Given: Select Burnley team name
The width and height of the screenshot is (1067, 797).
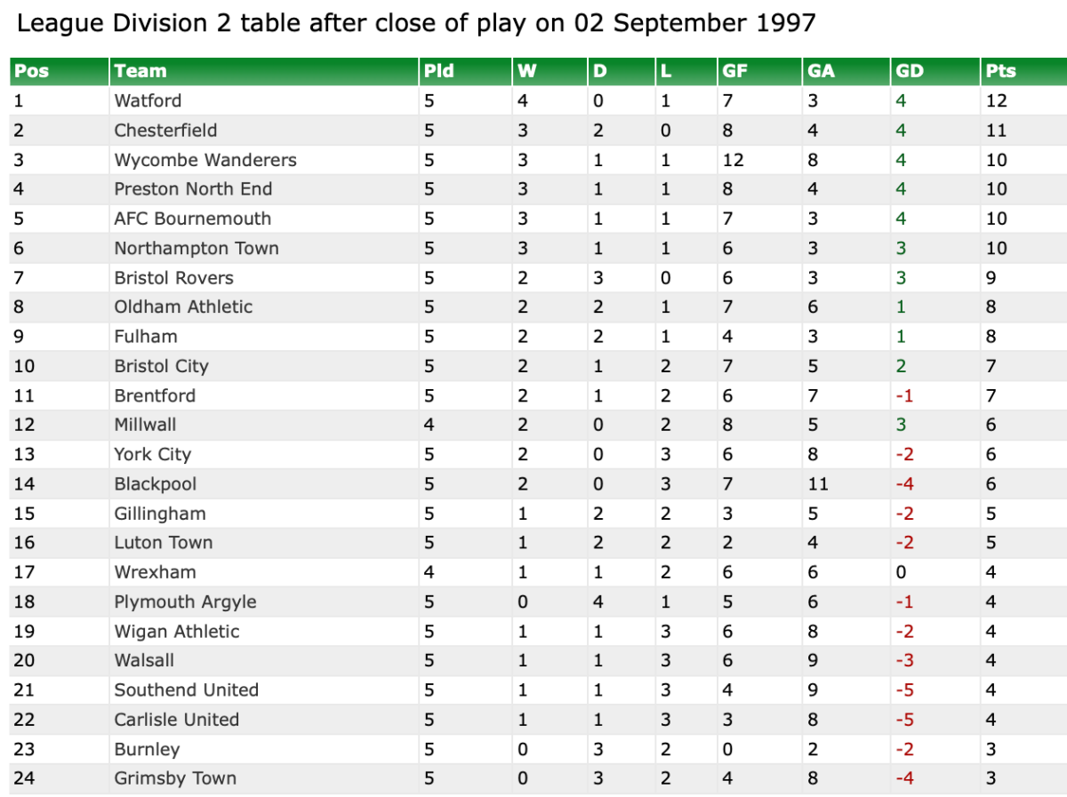Looking at the screenshot, I should point(147,749).
